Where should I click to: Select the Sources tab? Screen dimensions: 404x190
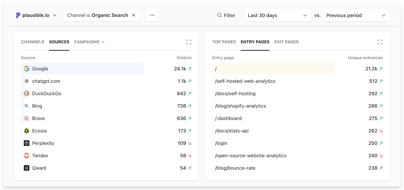point(59,42)
